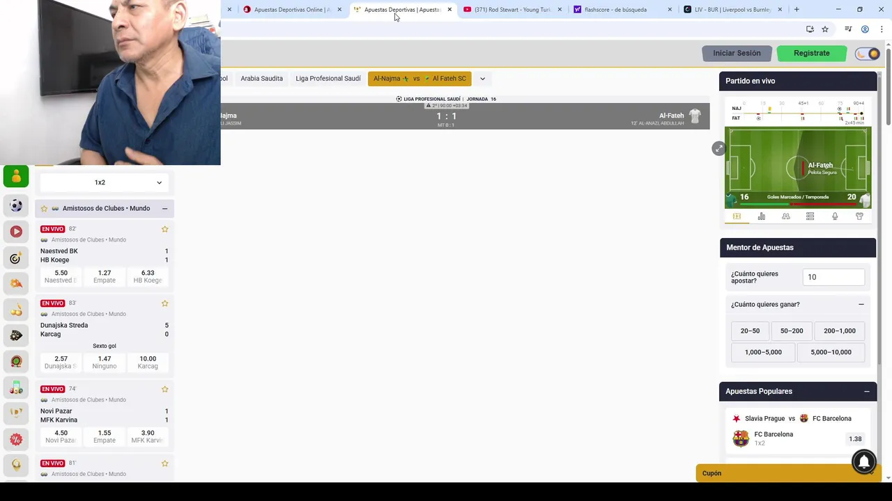Switch to the first Apuestas Deportivas Online tab
Screen dimensions: 892x501
pyautogui.click(x=292, y=10)
